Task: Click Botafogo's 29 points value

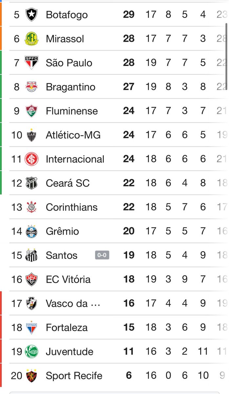Action: point(129,15)
